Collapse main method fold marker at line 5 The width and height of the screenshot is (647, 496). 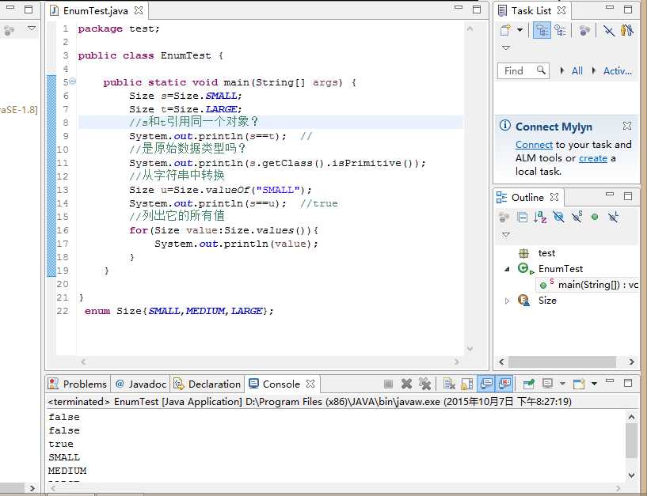point(73,81)
